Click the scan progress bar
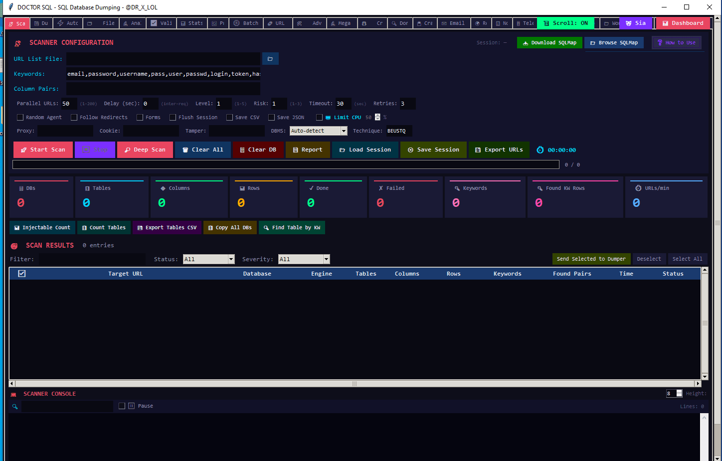Screen dimensions: 722x461 click(286, 164)
